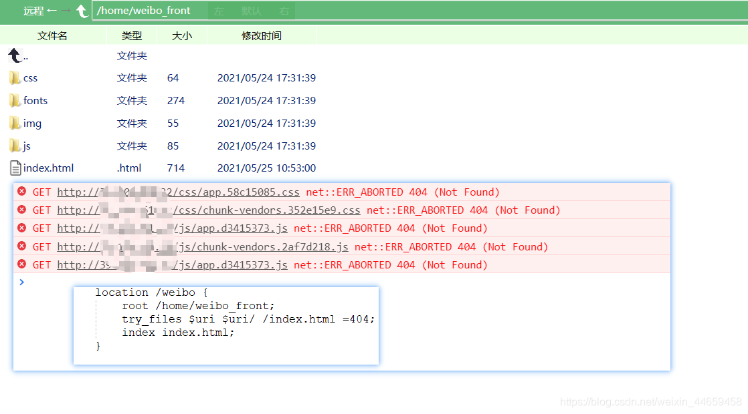Open parent directory '..' row icon
Image resolution: width=748 pixels, height=414 pixels.
(x=15, y=55)
